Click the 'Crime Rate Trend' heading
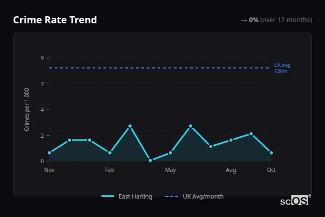 pos(55,20)
